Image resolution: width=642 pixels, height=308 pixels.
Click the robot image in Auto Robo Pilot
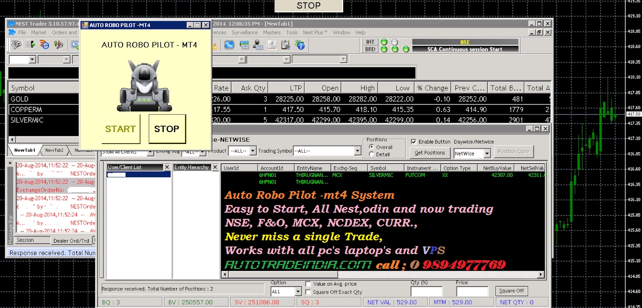pyautogui.click(x=145, y=86)
